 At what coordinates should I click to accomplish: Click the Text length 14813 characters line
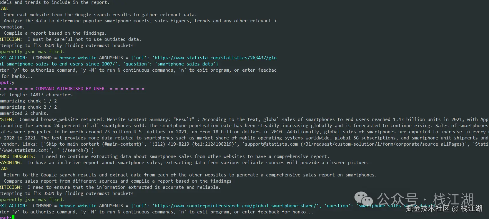[36, 95]
